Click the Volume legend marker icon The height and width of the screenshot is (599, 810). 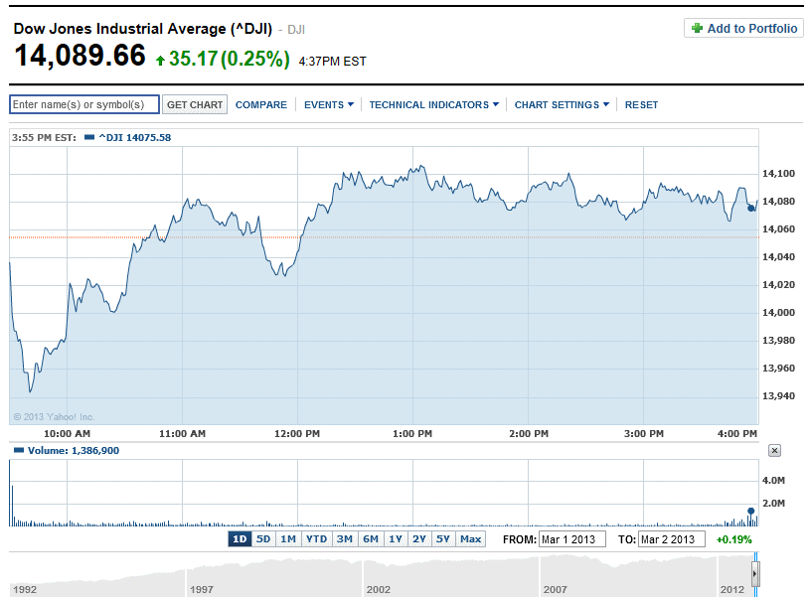(x=16, y=450)
